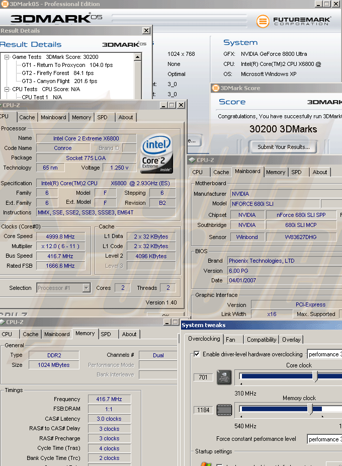This screenshot has height=466, width=342.
Task: Click the Rated FSB value 1666.6 MHz
Action: 61,266
